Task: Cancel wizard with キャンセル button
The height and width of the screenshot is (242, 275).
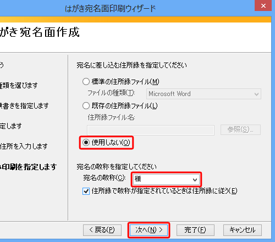Action: (x=243, y=230)
